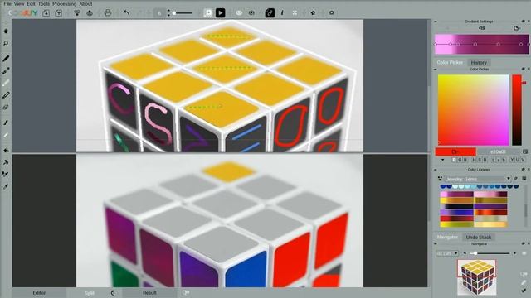
Task: Click the white cross fit icon in the toolbar
Action: coord(295,13)
